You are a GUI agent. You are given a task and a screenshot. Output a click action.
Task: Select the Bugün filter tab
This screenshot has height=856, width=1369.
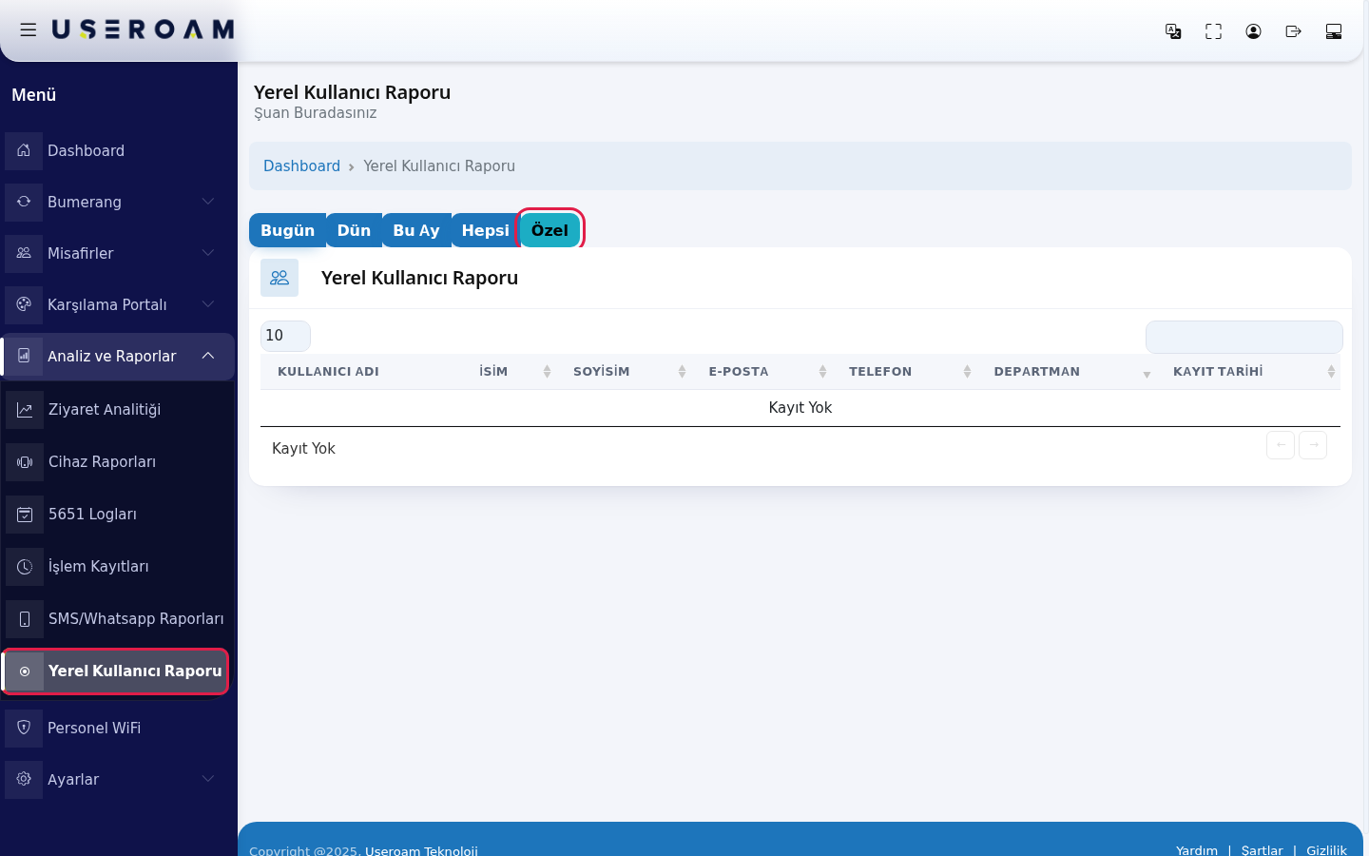click(x=287, y=230)
